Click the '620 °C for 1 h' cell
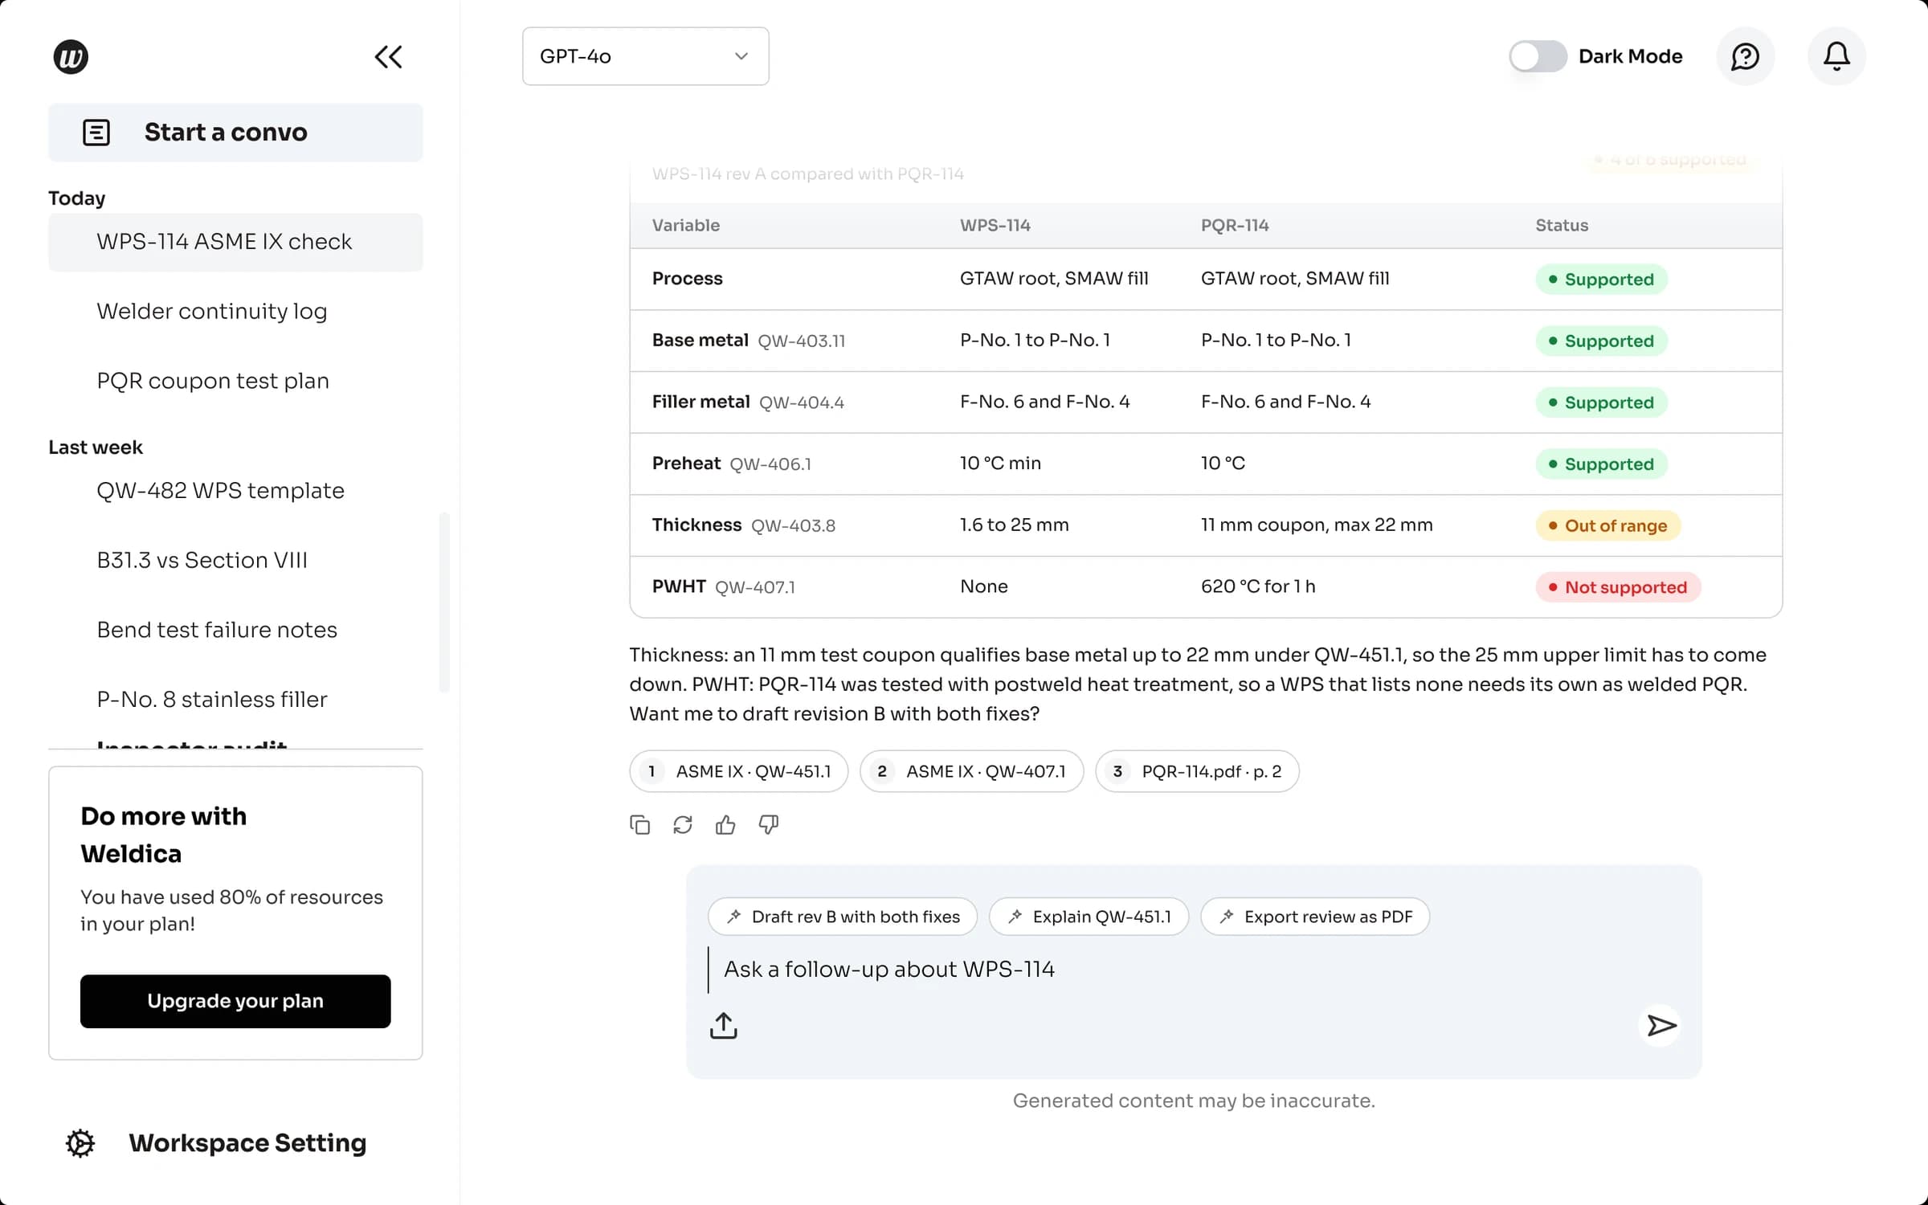Viewport: 1928px width, 1205px height. click(1257, 586)
